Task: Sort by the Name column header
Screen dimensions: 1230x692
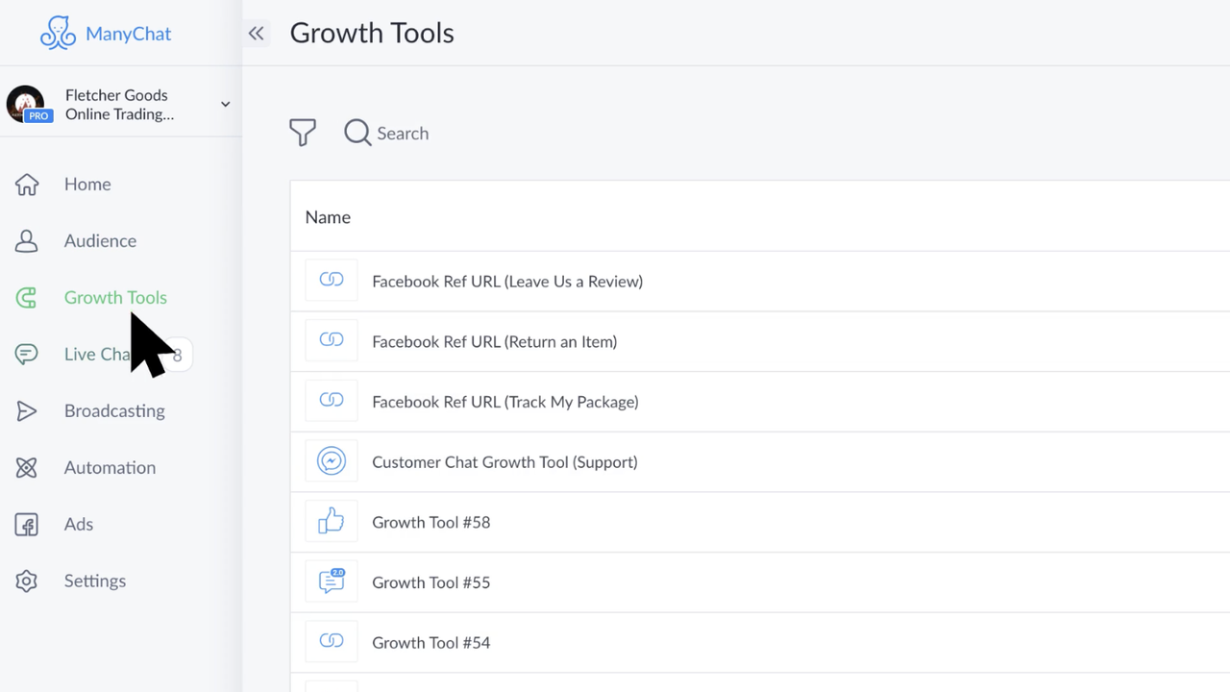Action: [328, 217]
